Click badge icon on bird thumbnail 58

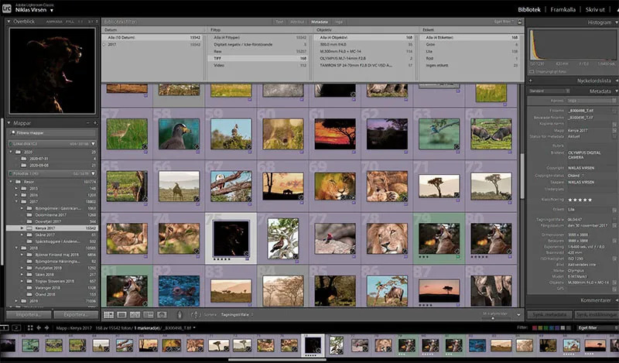point(197,146)
